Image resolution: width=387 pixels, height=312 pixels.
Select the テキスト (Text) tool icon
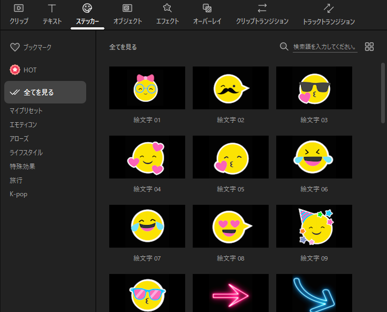52,9
